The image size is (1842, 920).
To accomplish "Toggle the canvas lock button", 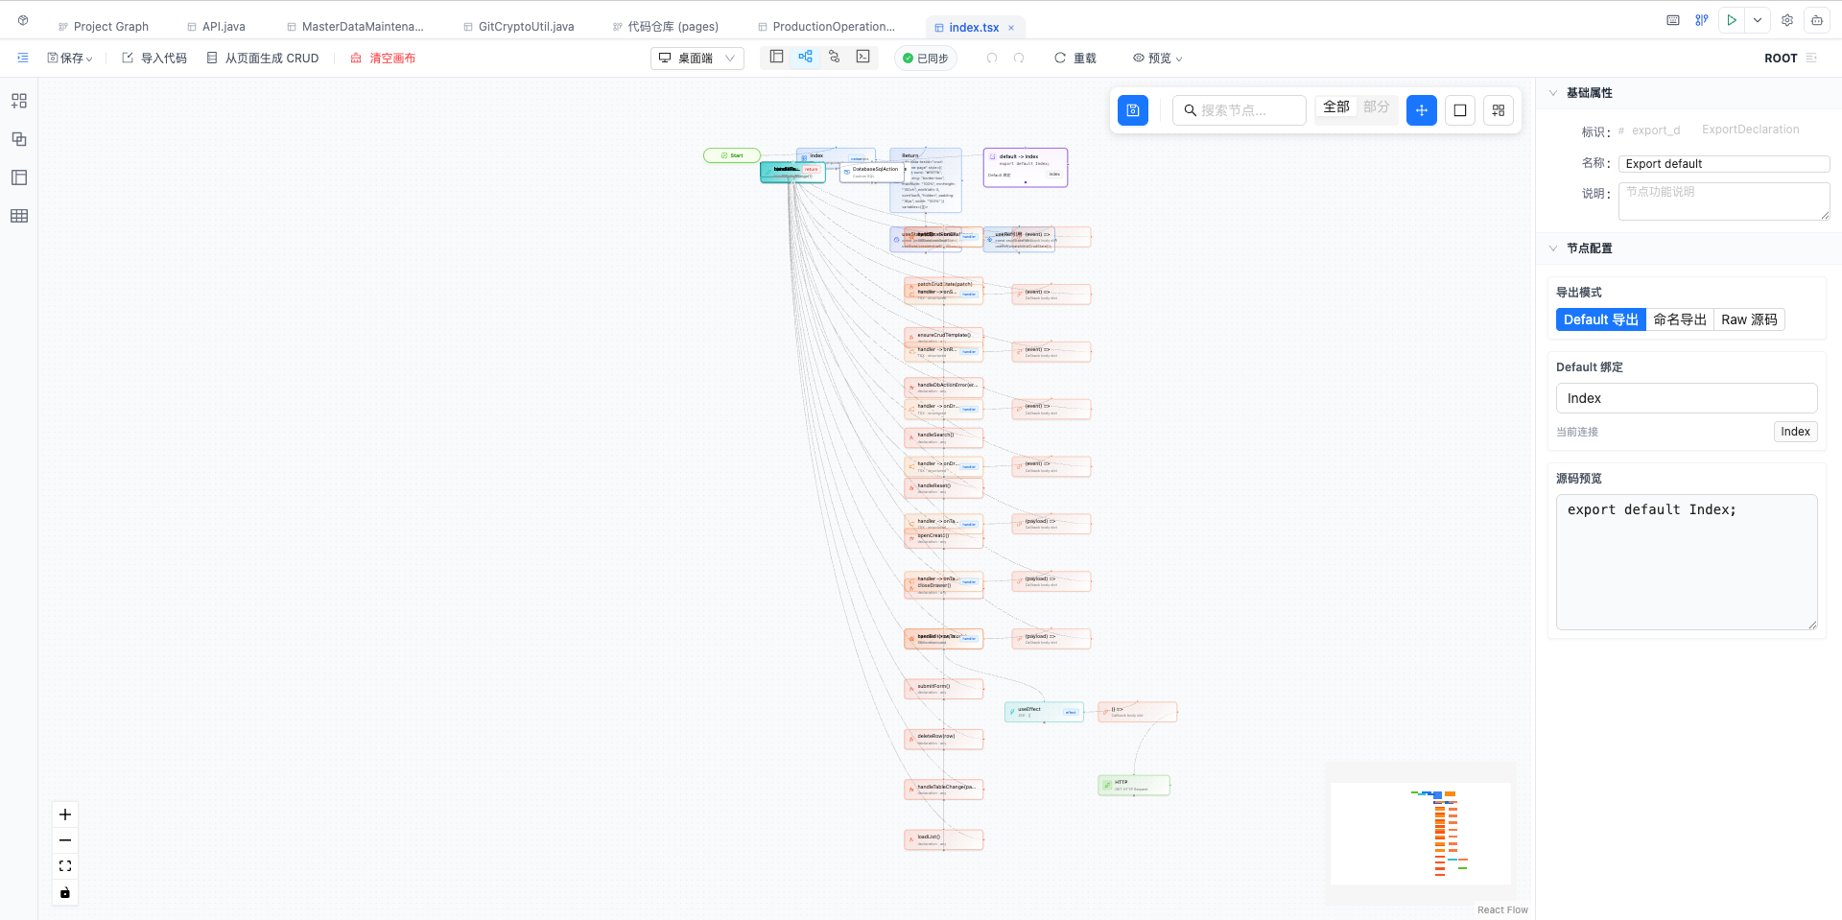I will coord(65,892).
